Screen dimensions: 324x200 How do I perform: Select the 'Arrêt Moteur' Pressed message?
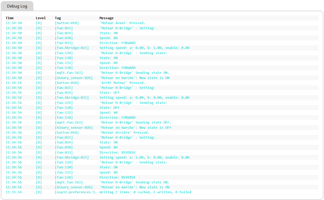(x=122, y=83)
